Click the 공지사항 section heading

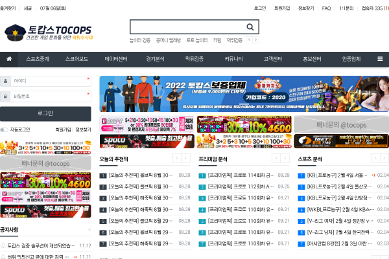[x=9, y=230]
